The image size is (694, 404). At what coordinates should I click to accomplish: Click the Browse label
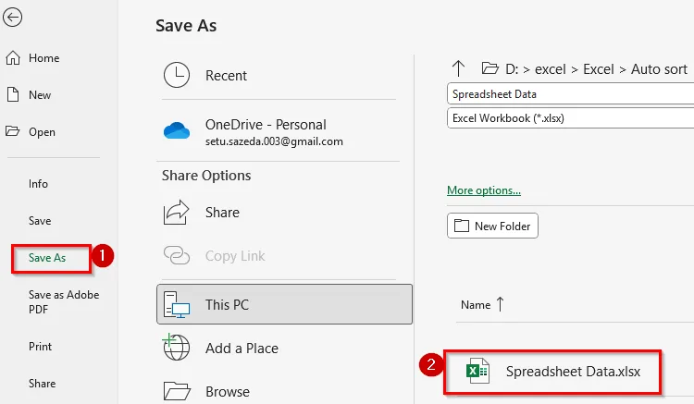[228, 392]
